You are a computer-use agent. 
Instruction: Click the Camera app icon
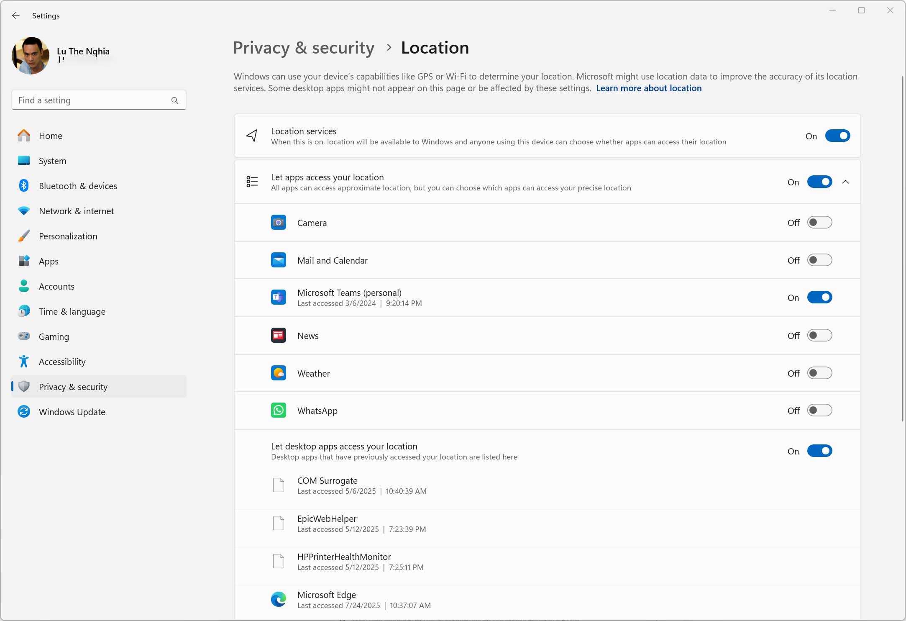click(x=278, y=223)
